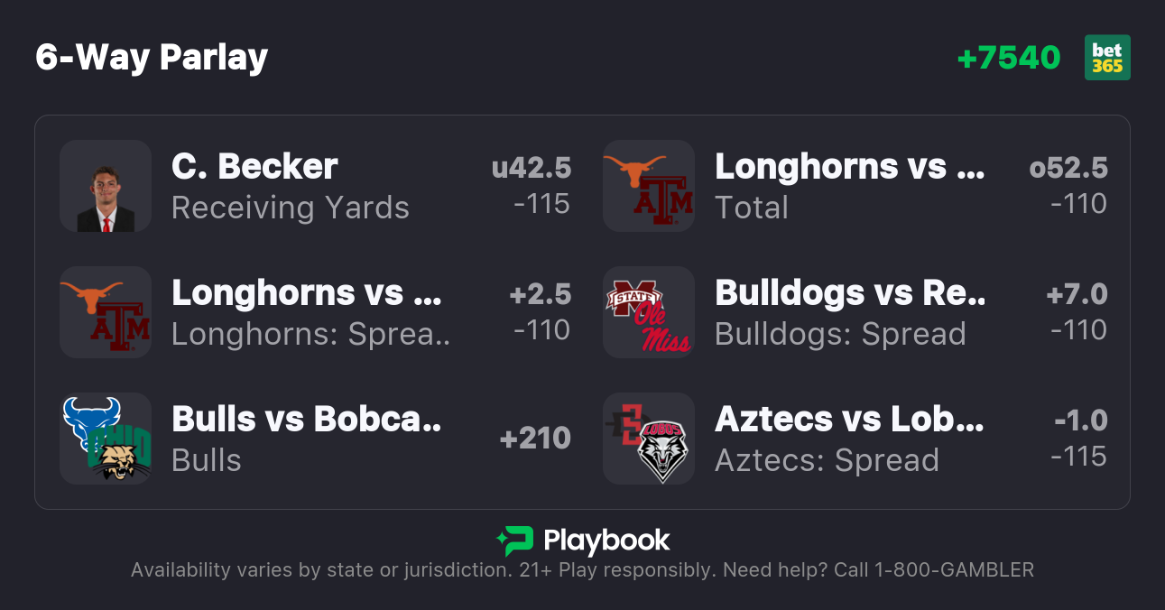Image resolution: width=1165 pixels, height=610 pixels.
Task: Click the o52.5 total line
Action: click(x=1068, y=168)
